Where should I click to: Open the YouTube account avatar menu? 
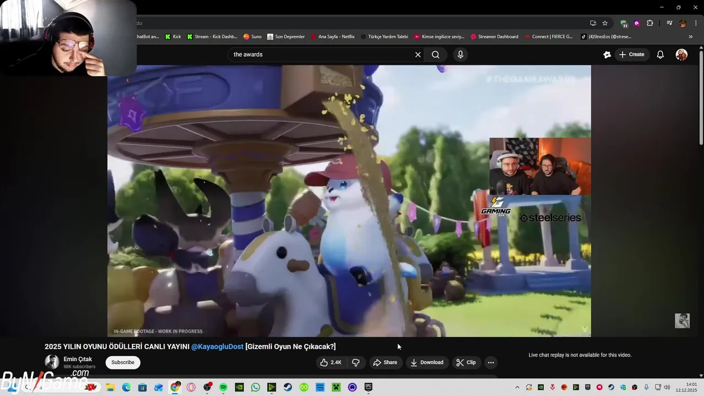click(681, 54)
